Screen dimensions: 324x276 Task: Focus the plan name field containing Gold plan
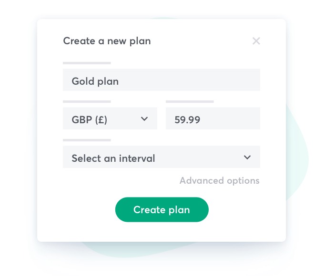pos(161,80)
